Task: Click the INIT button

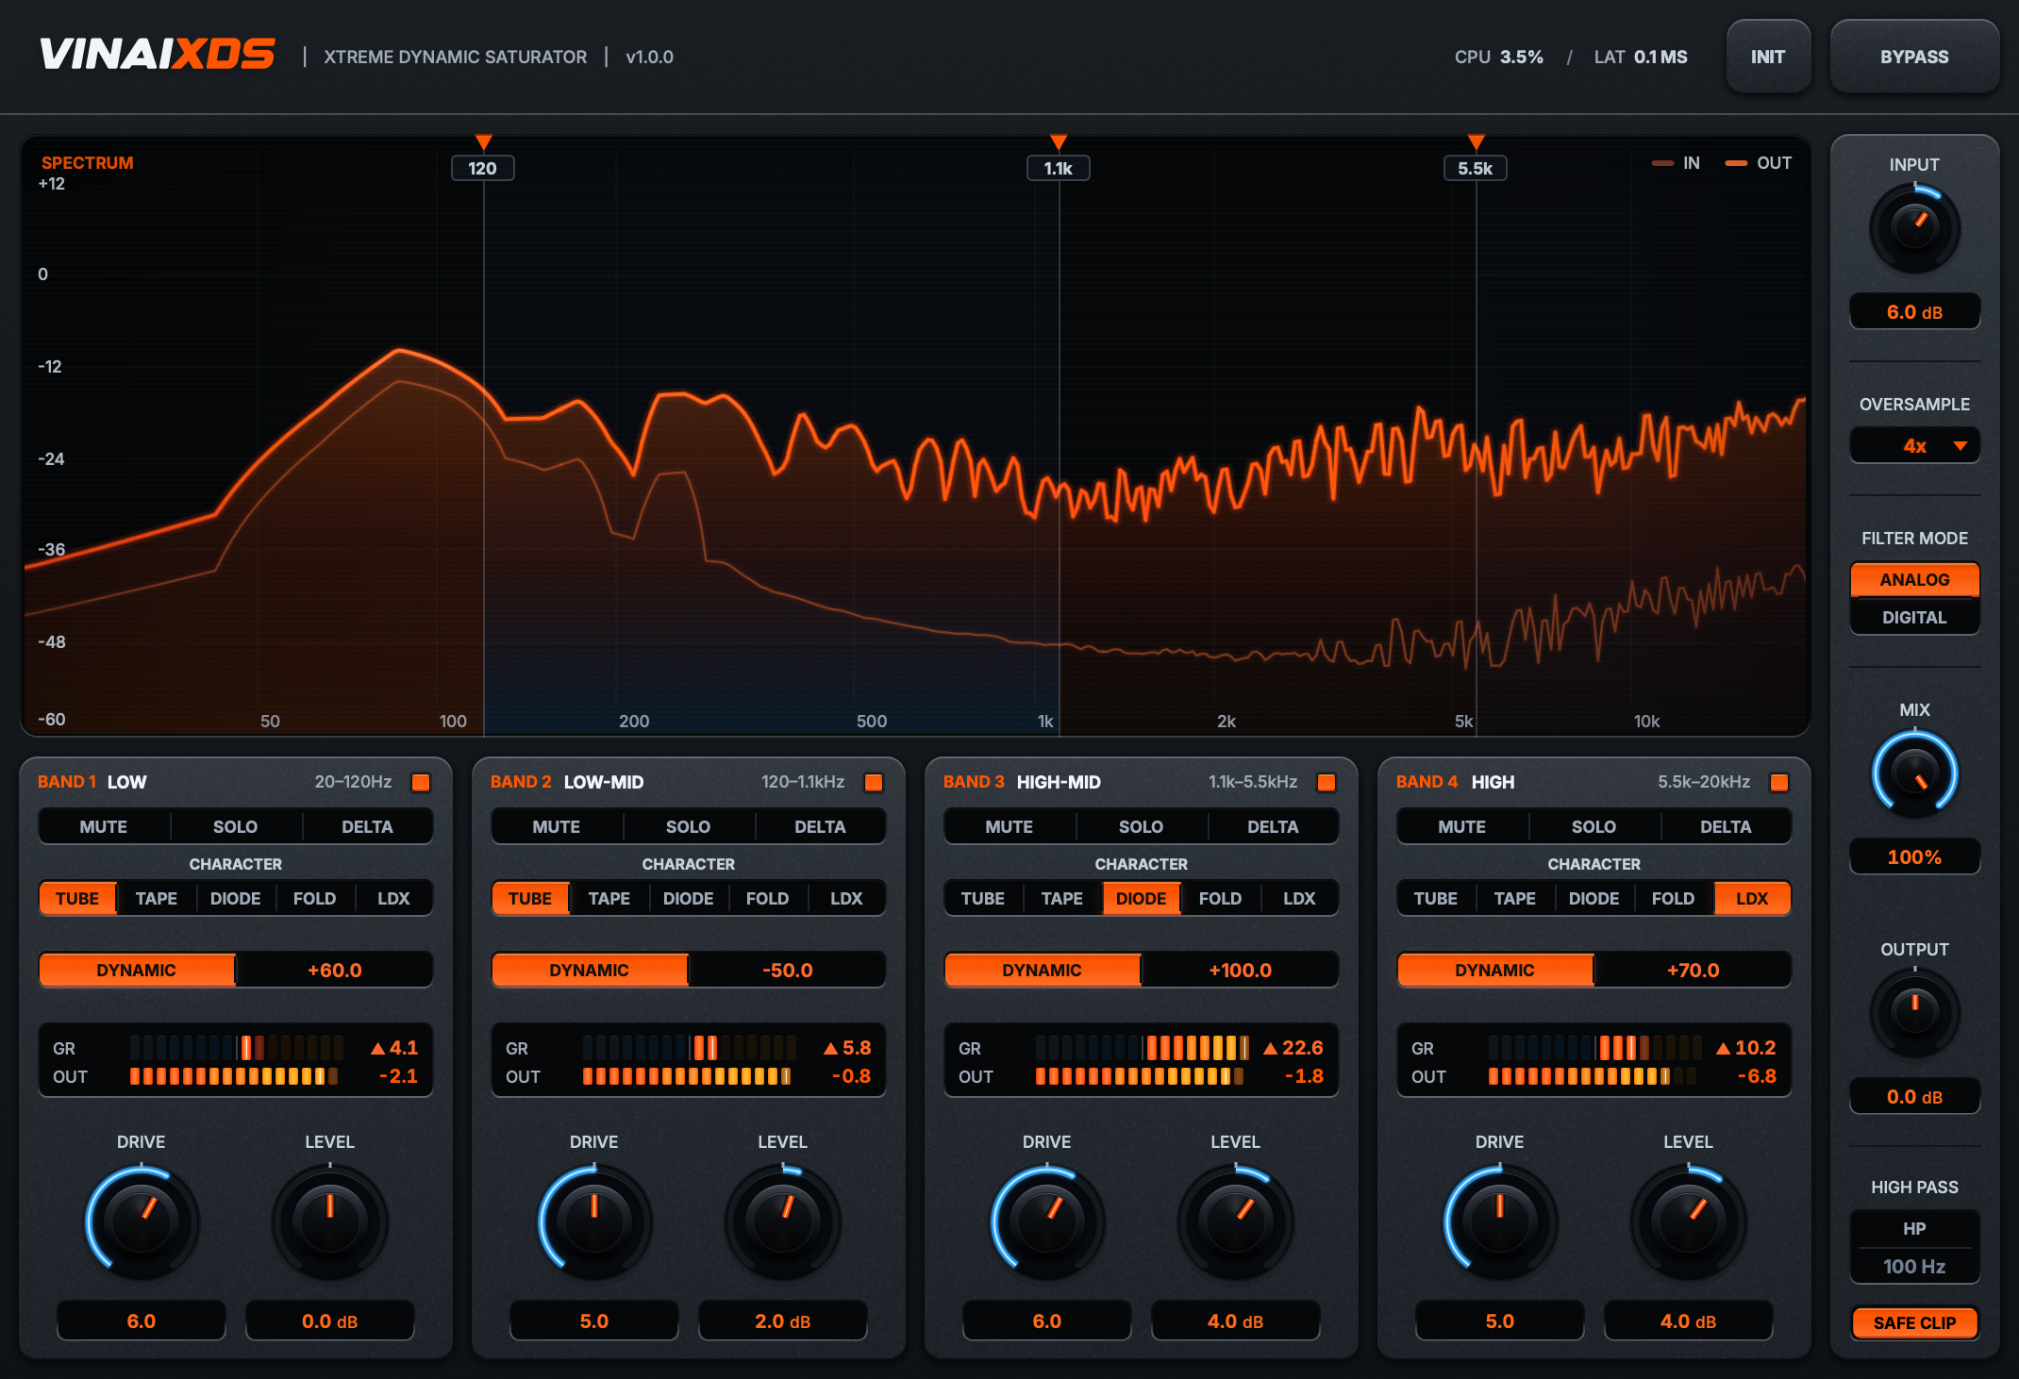Action: click(1768, 57)
